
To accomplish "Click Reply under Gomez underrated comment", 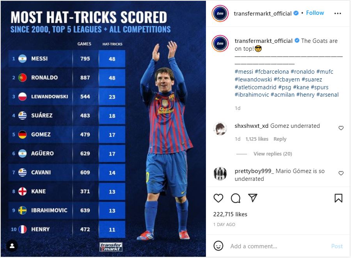I will (280, 139).
